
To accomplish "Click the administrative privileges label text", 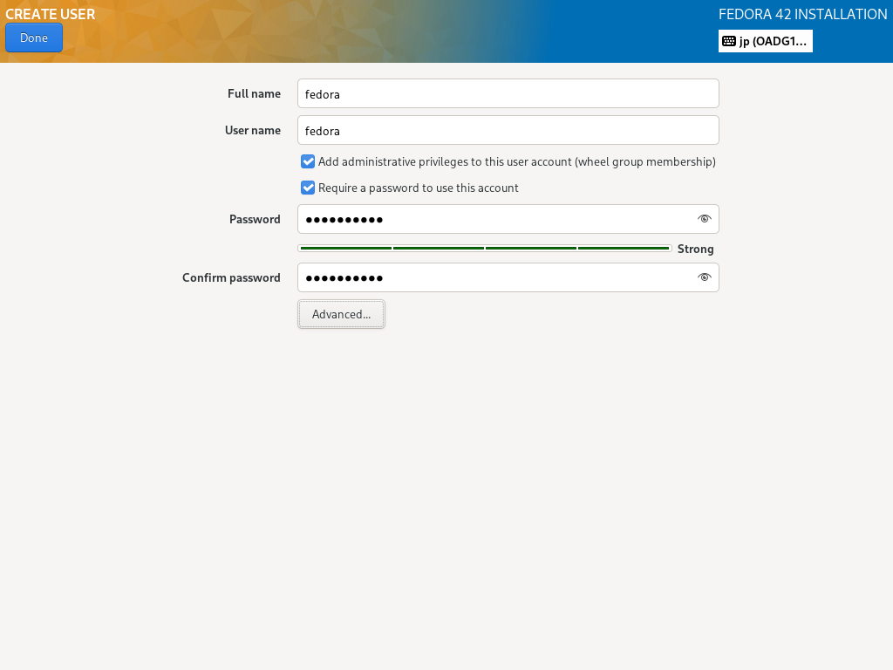I will tap(516, 161).
